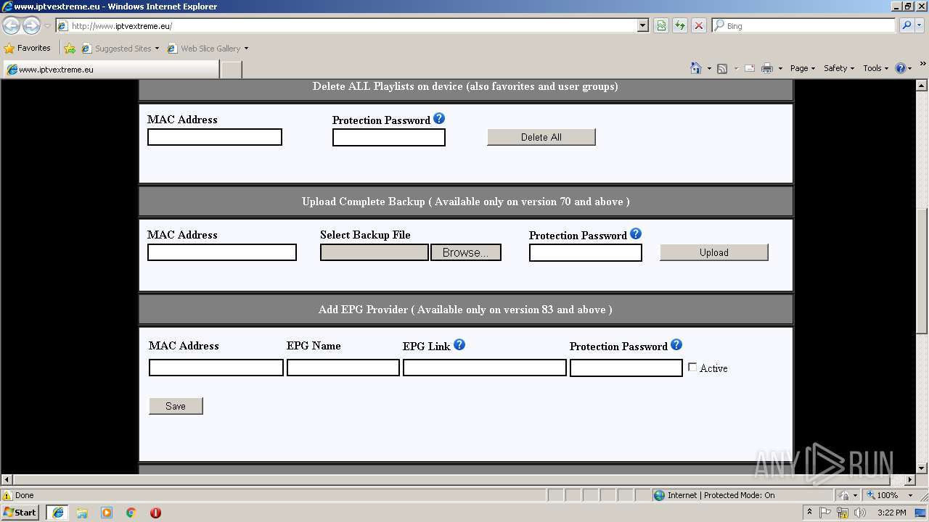Open the media player taskbar icon

(107, 513)
